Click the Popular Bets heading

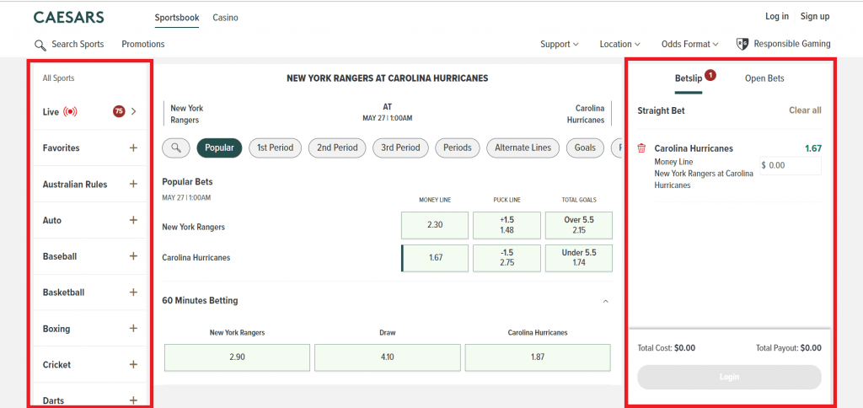pos(187,182)
